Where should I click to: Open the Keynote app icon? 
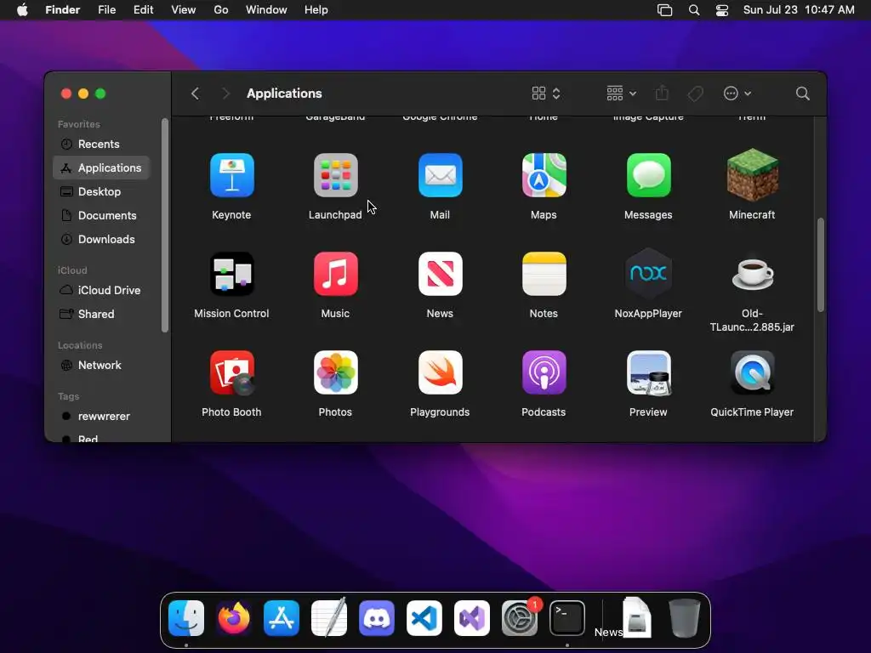point(231,175)
